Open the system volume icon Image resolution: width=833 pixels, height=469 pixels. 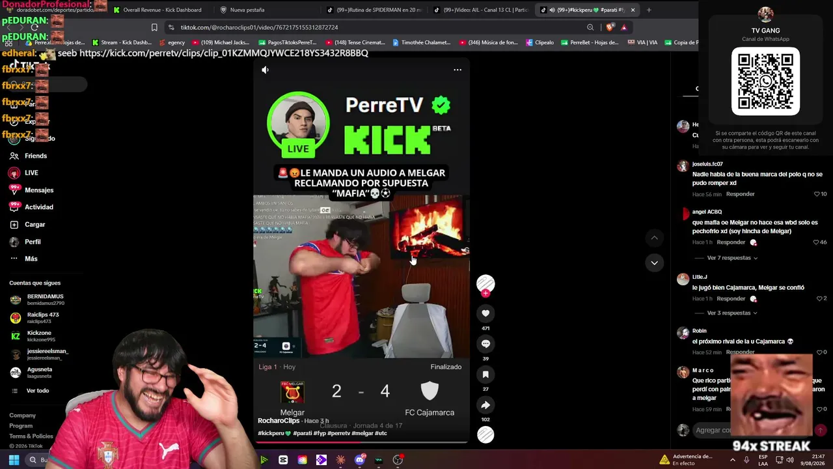(789, 460)
